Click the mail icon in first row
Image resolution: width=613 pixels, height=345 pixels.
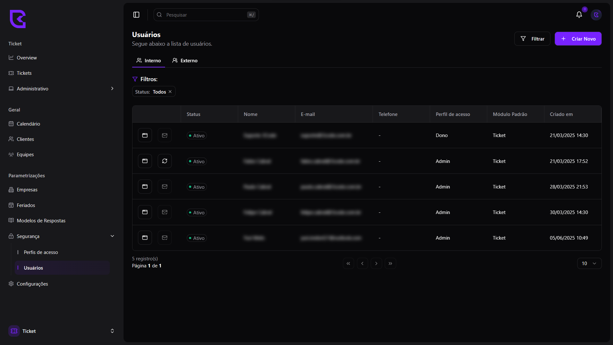coord(165,135)
